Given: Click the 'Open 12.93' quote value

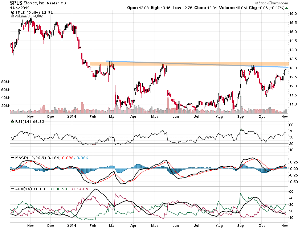Looking at the screenshot, I should [138, 8].
